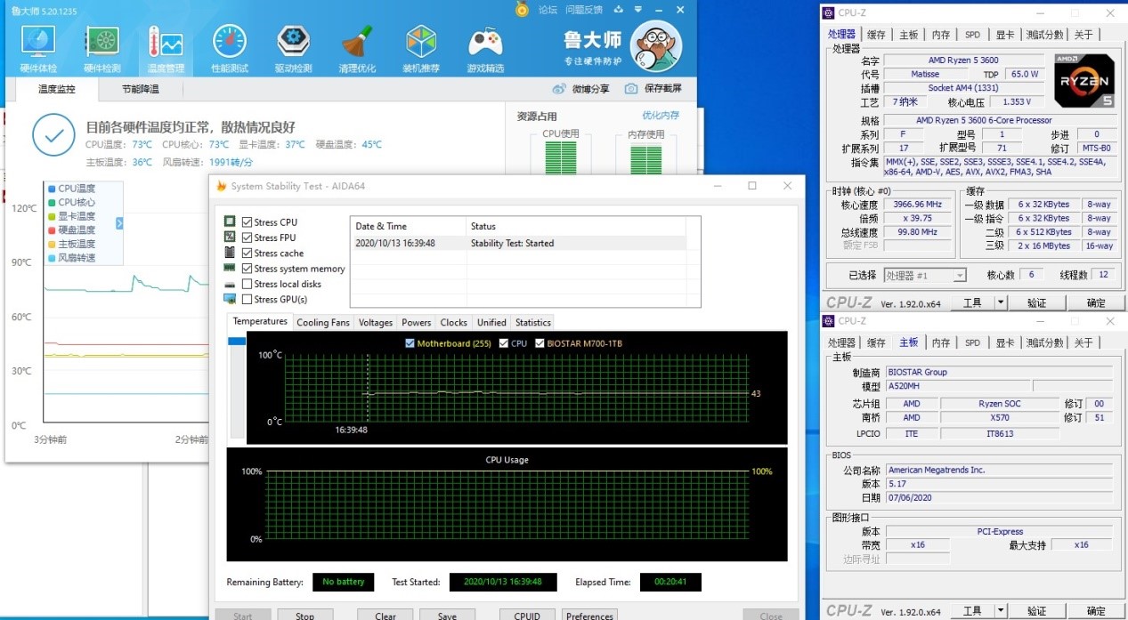Select the 温度管理 thermometer icon
The height and width of the screenshot is (620, 1128).
pos(166,49)
